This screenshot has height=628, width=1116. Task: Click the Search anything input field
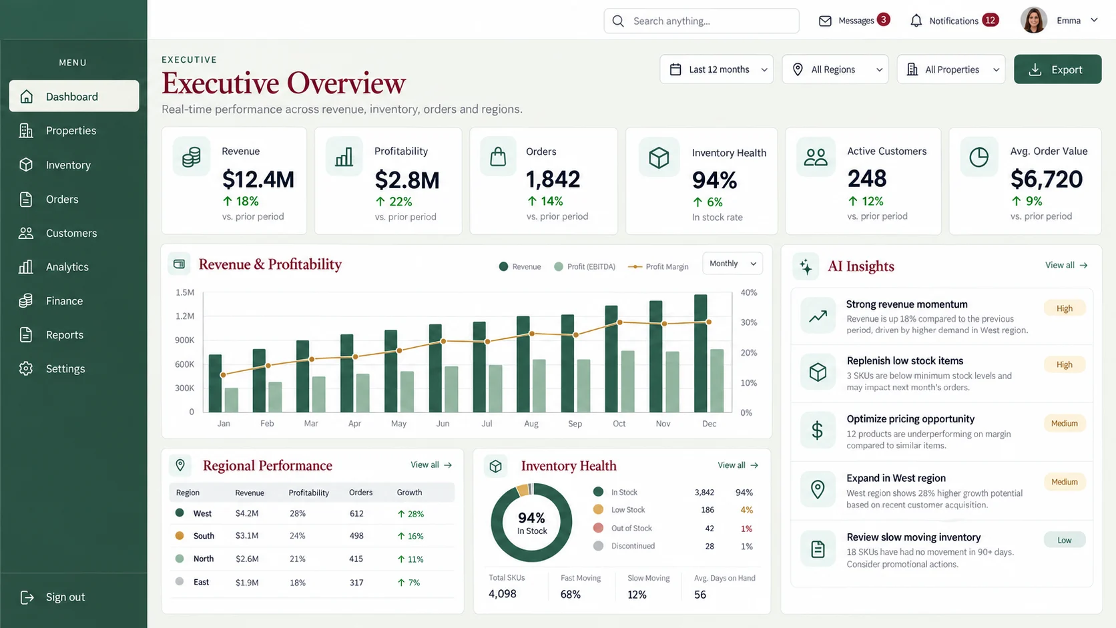coord(702,21)
